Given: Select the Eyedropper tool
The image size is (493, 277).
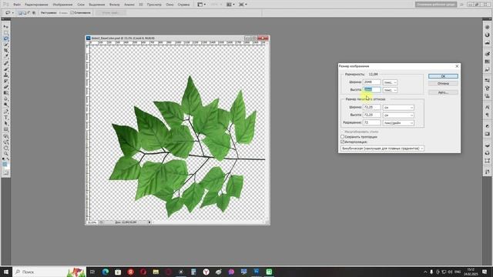Looking at the screenshot, I should click(6, 56).
